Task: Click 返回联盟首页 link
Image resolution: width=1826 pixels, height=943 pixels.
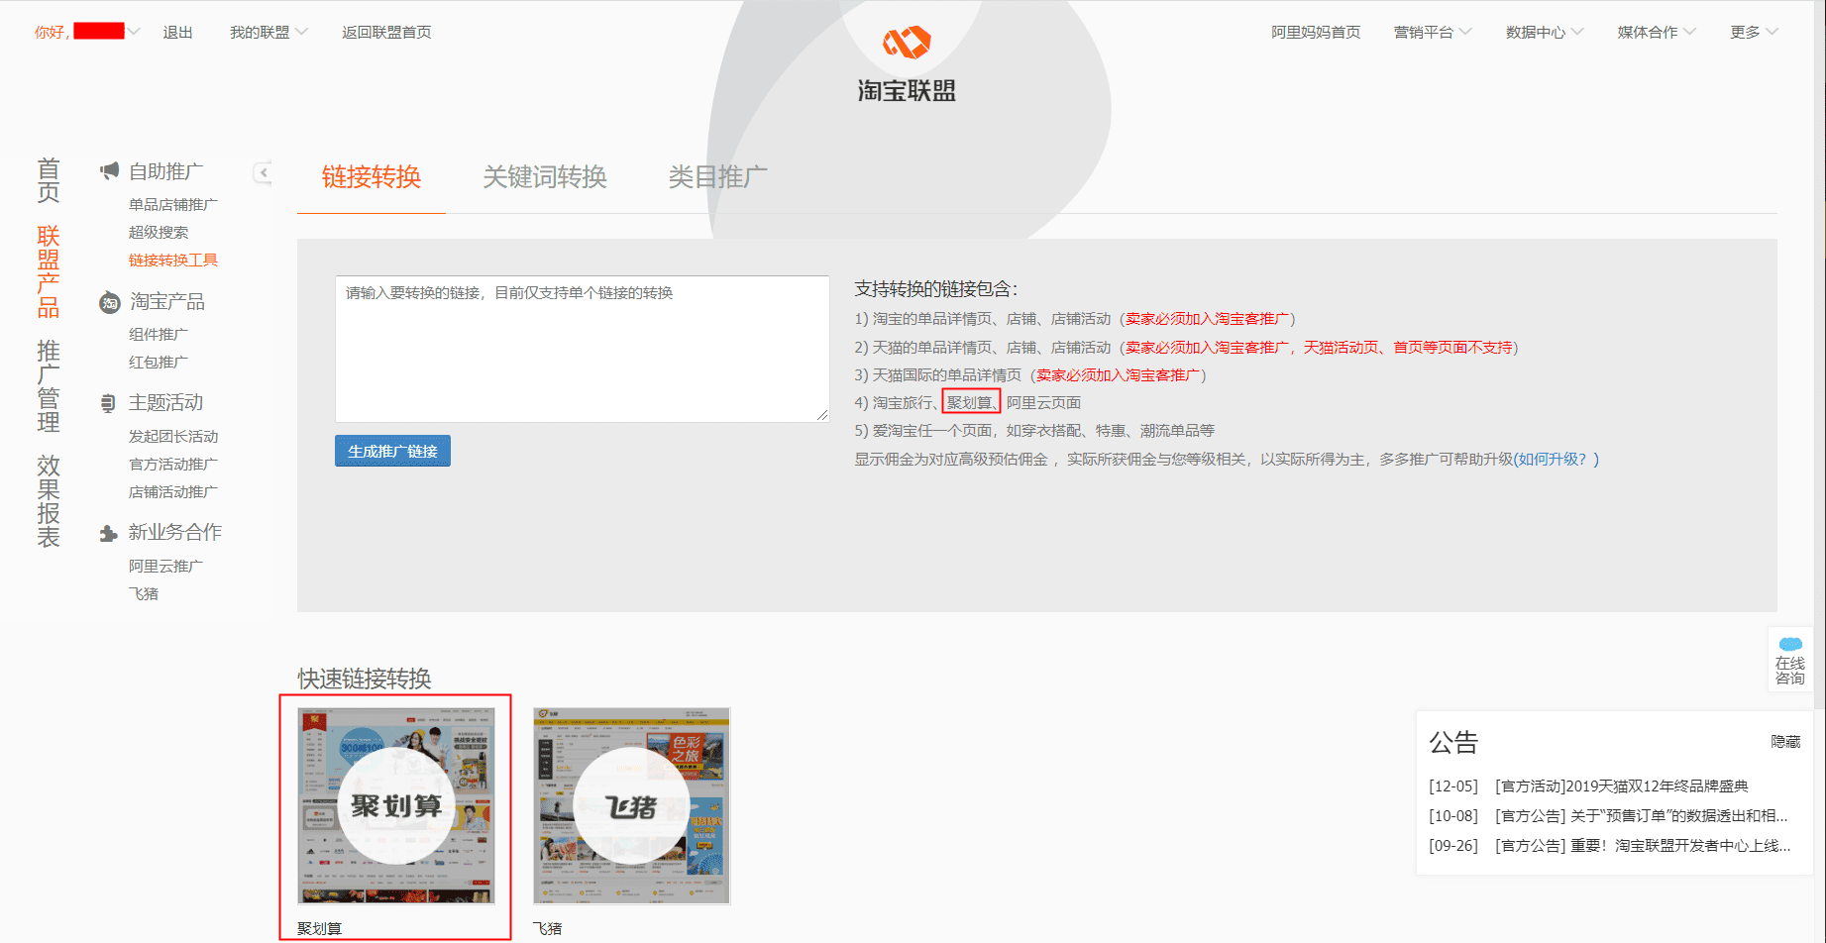Action: point(386,33)
